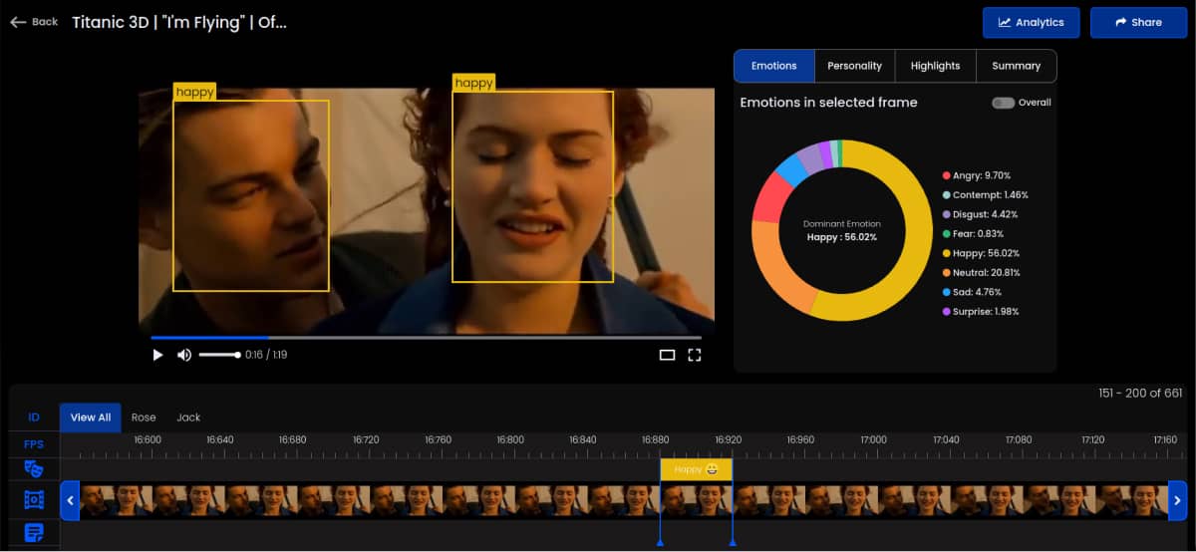The width and height of the screenshot is (1196, 552).
Task: Click the right timeline selection handle
Action: coord(733,542)
